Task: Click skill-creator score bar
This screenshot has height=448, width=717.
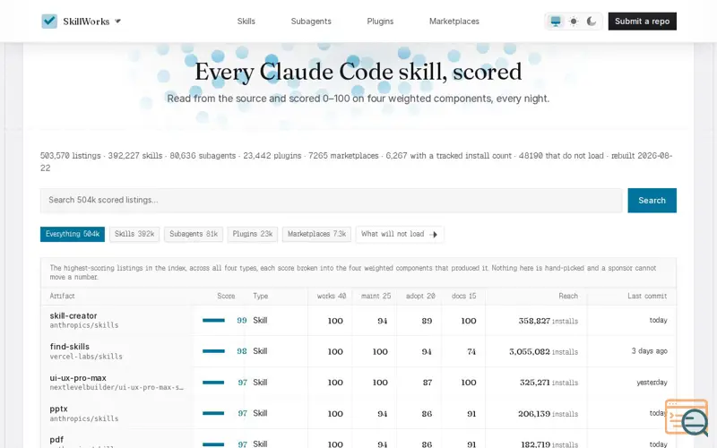Action: pyautogui.click(x=213, y=321)
